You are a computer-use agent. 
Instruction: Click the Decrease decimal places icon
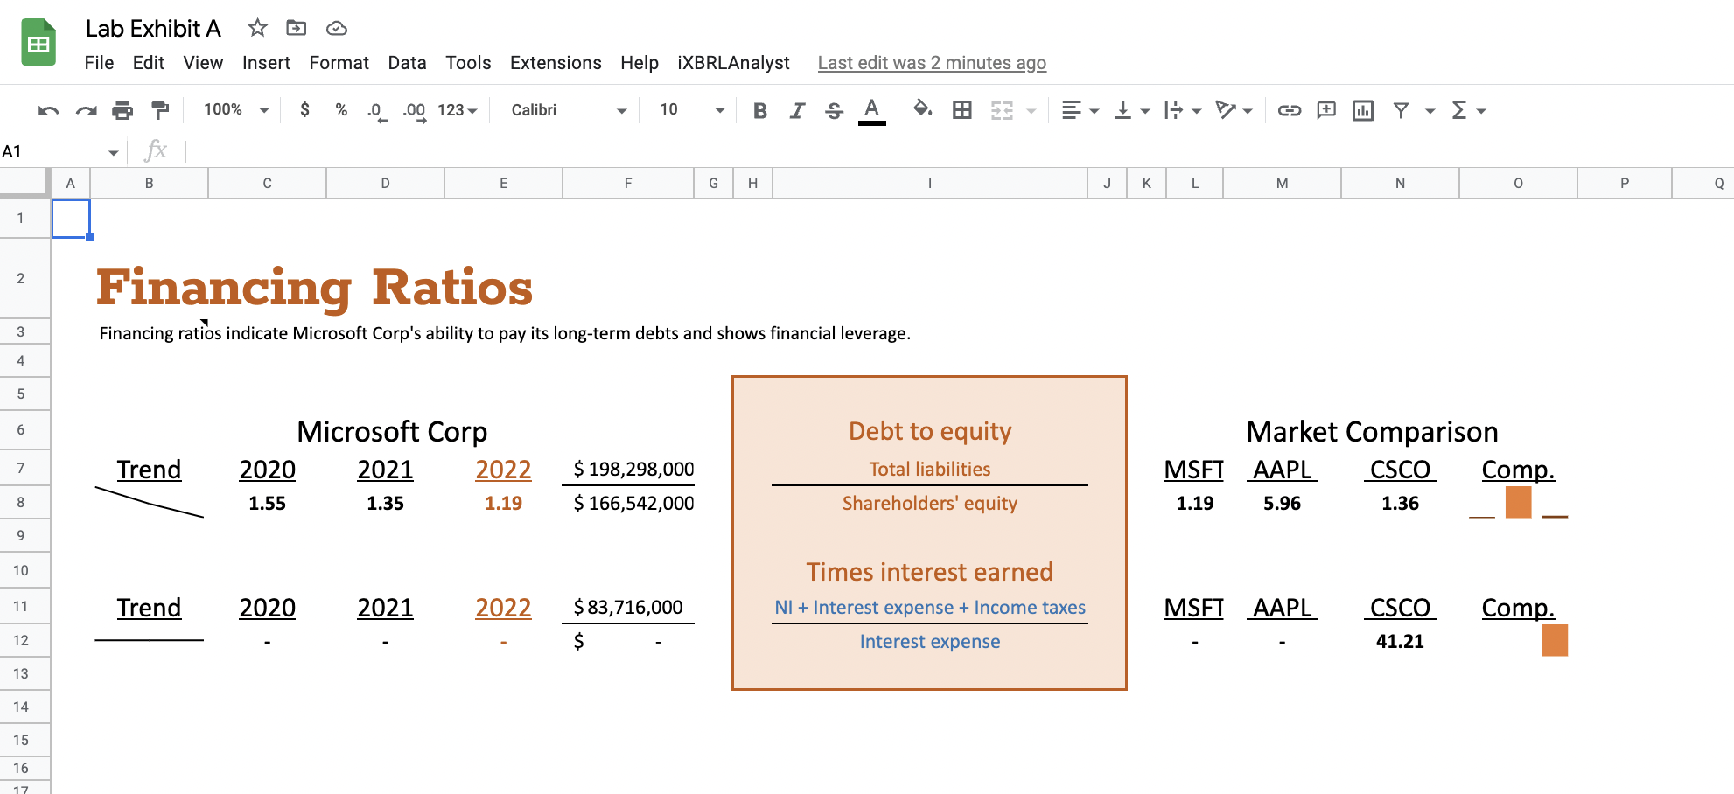(375, 110)
